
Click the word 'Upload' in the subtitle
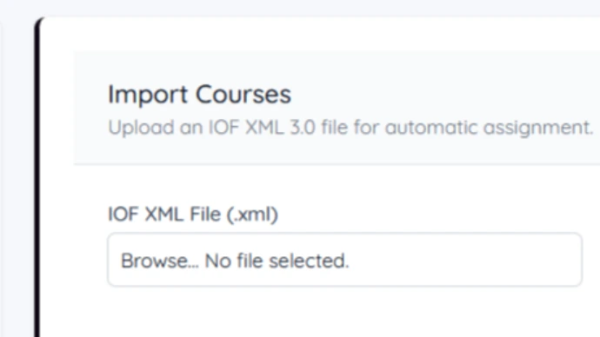point(141,128)
